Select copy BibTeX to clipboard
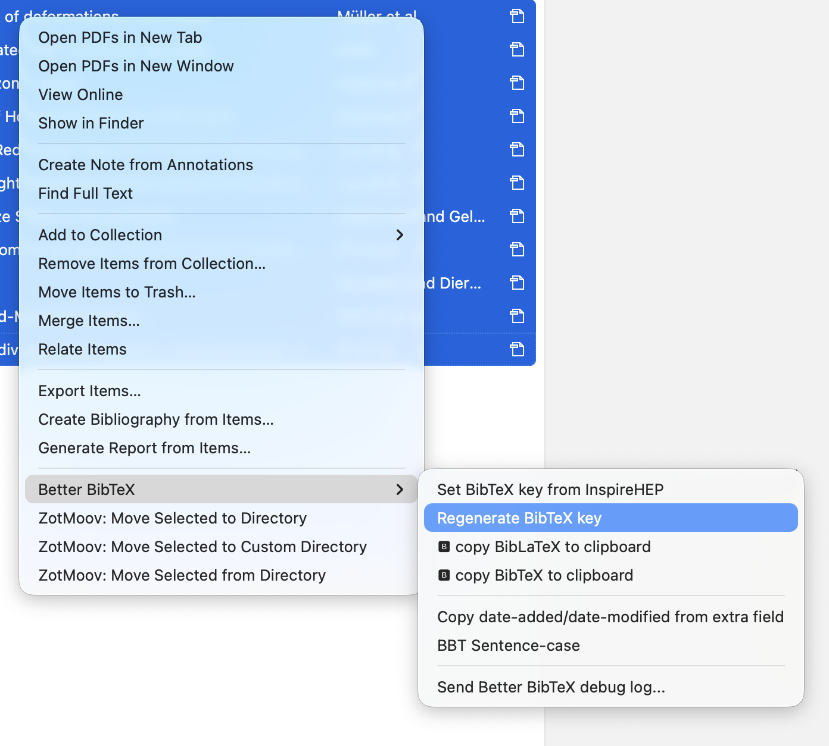829x746 pixels. [611, 575]
